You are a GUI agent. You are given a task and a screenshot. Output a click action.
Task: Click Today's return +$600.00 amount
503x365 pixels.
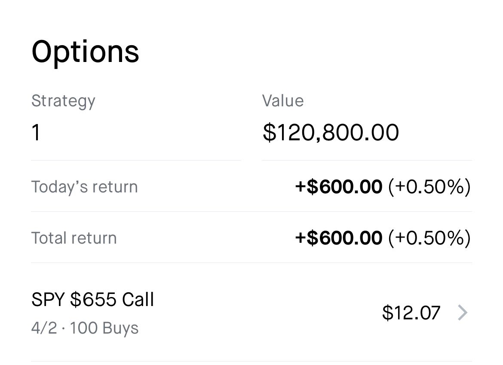338,187
